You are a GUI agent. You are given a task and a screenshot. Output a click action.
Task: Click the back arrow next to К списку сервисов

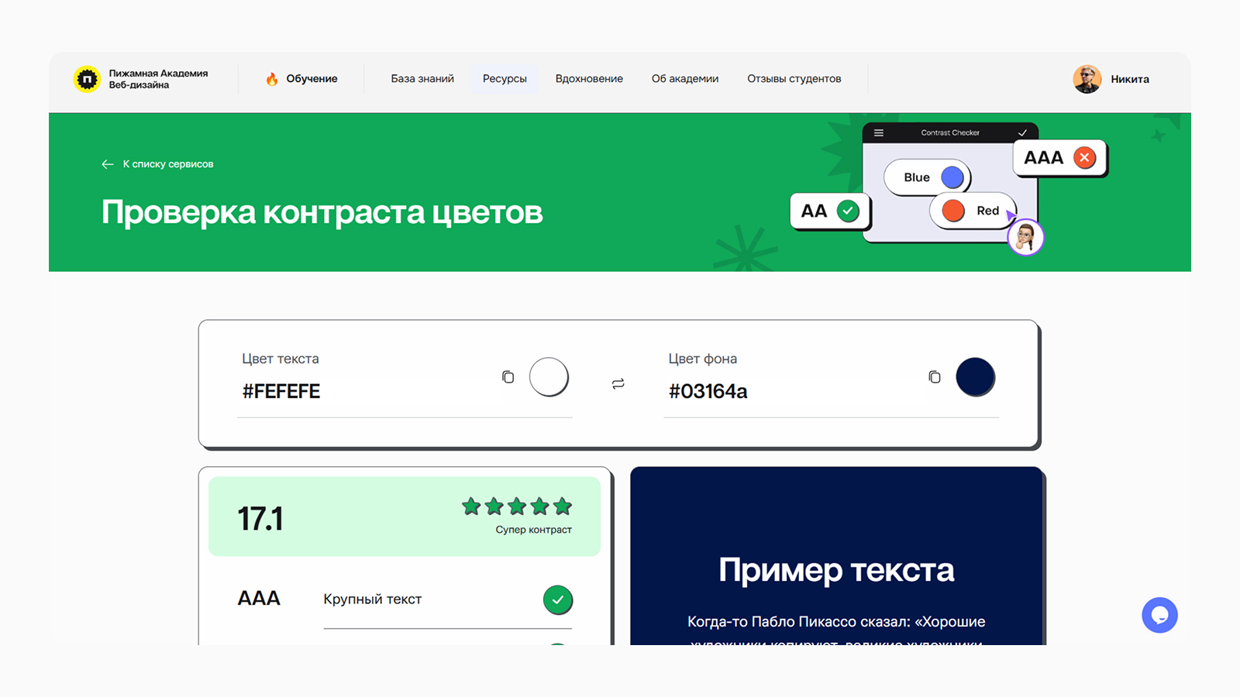click(x=107, y=164)
